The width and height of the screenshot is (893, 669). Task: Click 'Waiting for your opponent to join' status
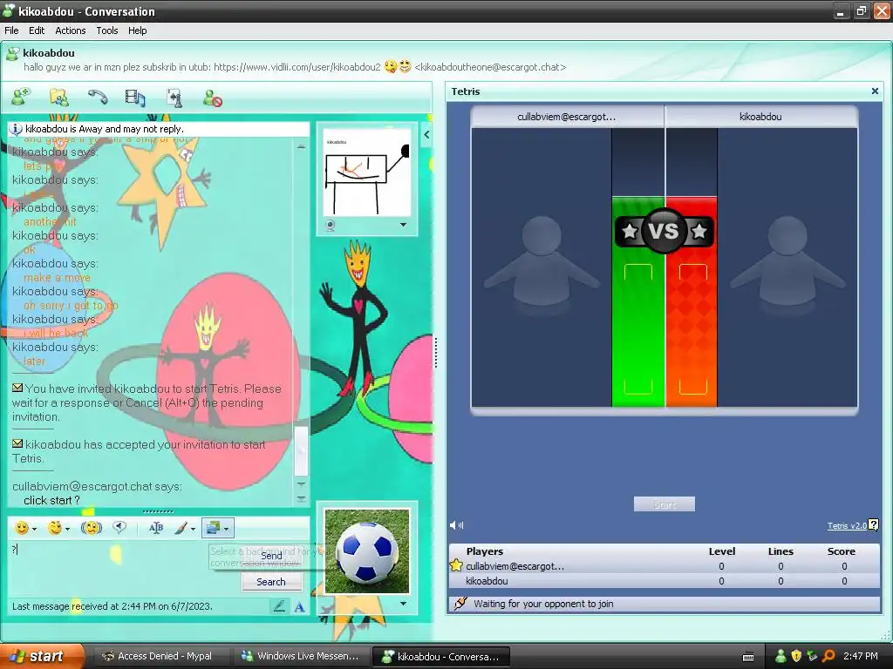(543, 604)
